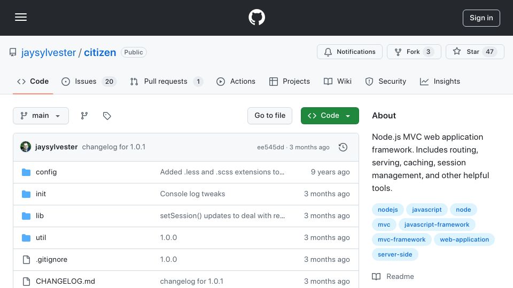
Task: Open the util folder
Action: 41,238
